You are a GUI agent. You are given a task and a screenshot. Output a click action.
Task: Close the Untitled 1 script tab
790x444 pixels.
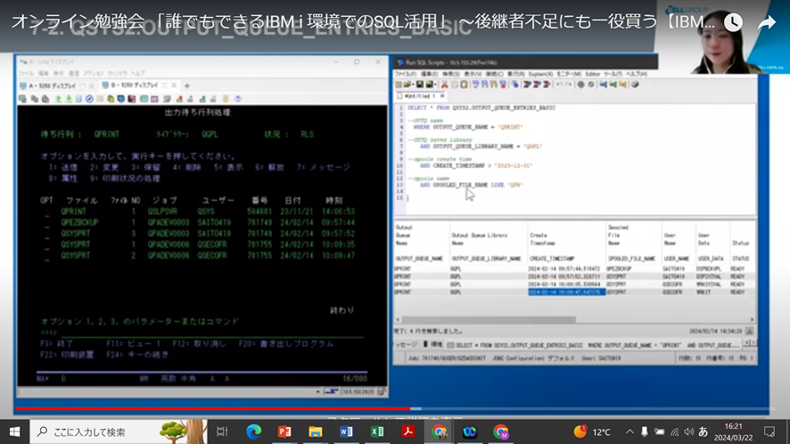click(442, 95)
